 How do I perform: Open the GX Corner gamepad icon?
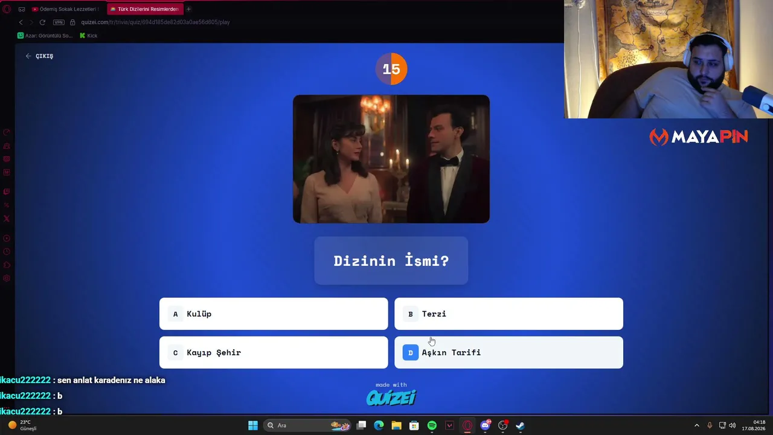point(22,9)
